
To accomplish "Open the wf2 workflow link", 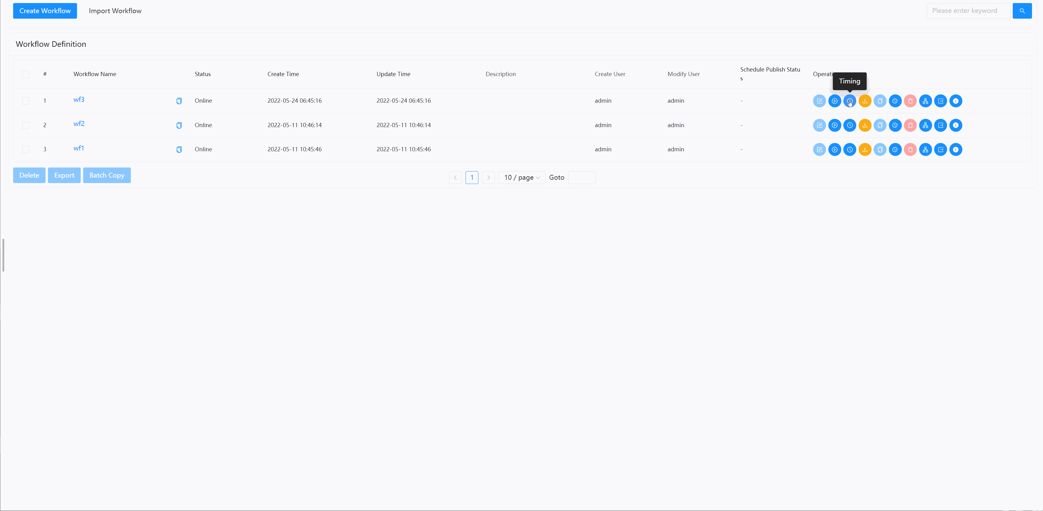I will pos(79,124).
